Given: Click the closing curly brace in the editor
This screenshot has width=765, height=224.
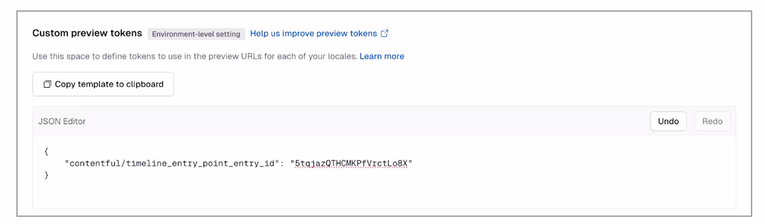Looking at the screenshot, I should [x=46, y=175].
